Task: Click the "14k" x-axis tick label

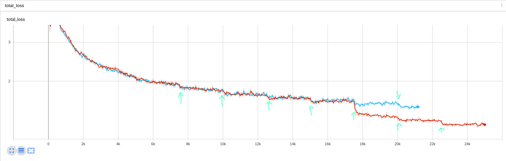Action: click(x=293, y=144)
